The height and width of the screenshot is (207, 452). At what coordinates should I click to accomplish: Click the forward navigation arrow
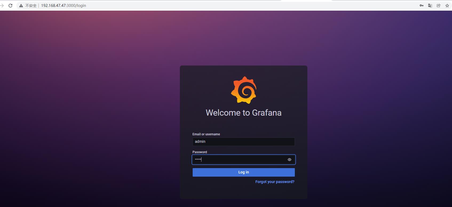pyautogui.click(x=2, y=6)
